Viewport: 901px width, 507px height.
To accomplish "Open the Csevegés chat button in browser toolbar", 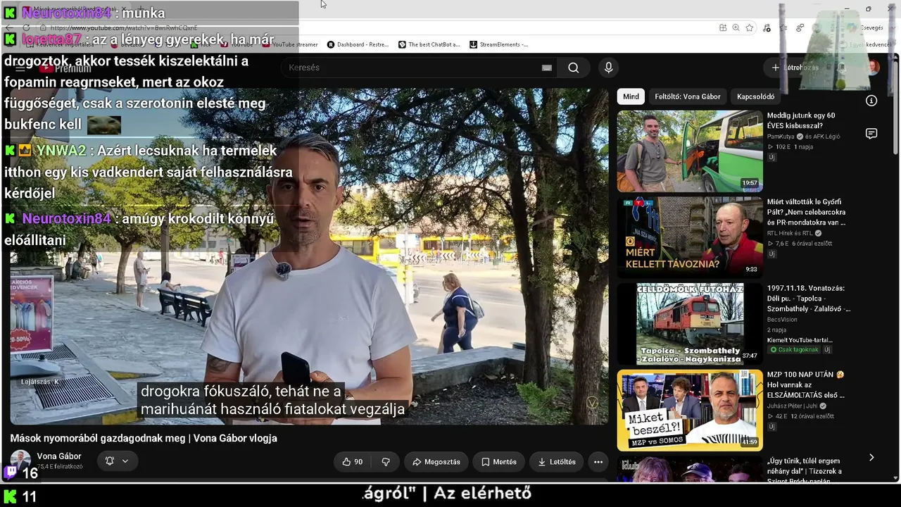I will (864, 27).
